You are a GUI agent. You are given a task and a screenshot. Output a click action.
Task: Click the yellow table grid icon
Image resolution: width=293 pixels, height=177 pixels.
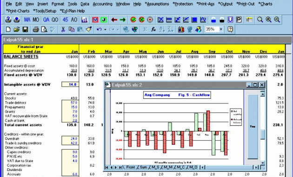249,20
